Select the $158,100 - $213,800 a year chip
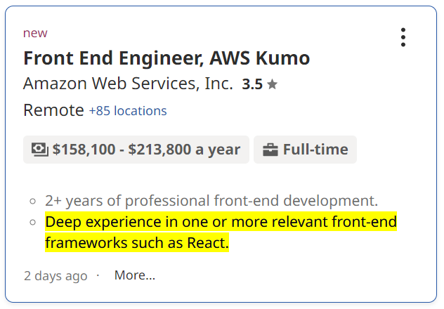This screenshot has height=309, width=444. [x=136, y=150]
